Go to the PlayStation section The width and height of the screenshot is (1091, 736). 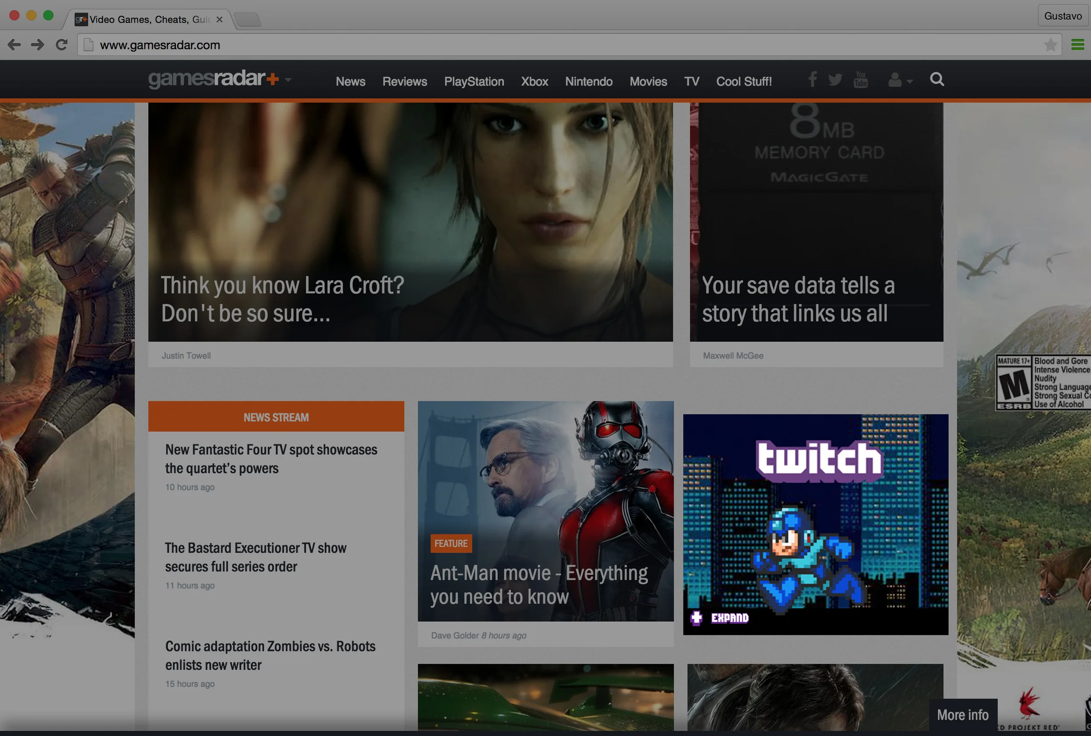[x=474, y=82]
